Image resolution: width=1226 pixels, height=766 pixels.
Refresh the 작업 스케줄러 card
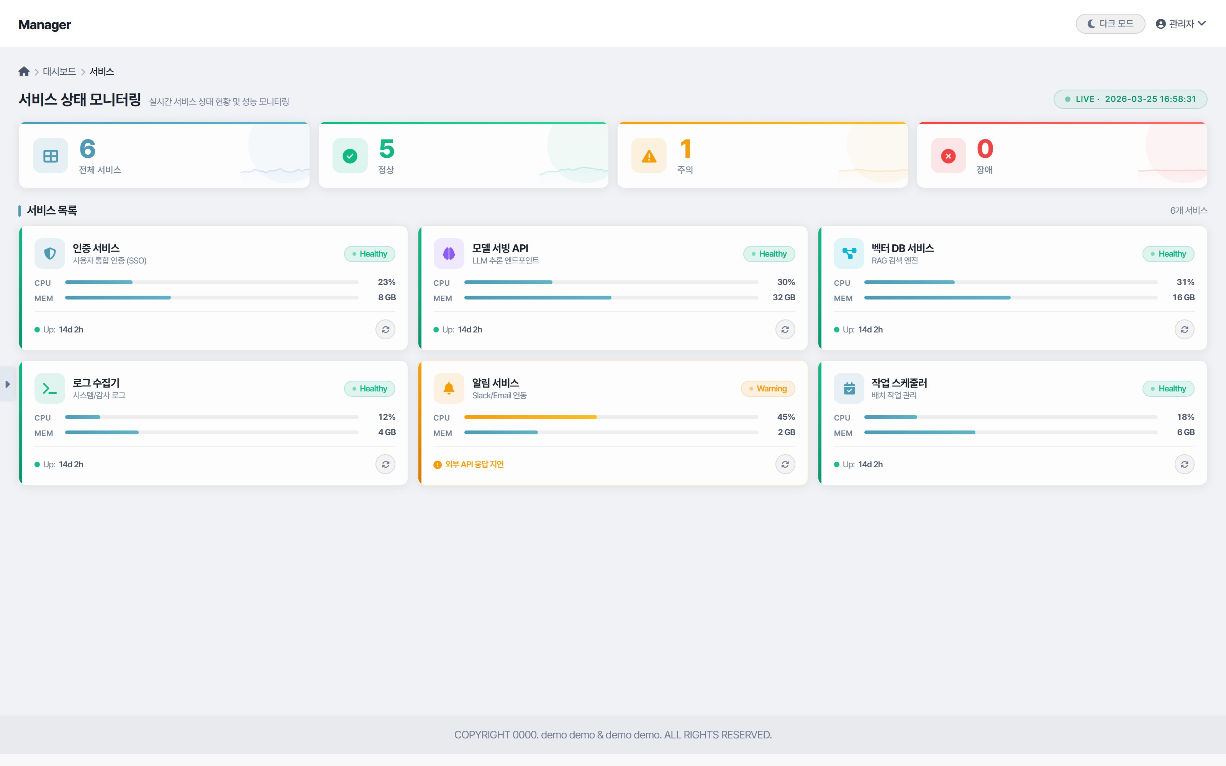pos(1184,464)
